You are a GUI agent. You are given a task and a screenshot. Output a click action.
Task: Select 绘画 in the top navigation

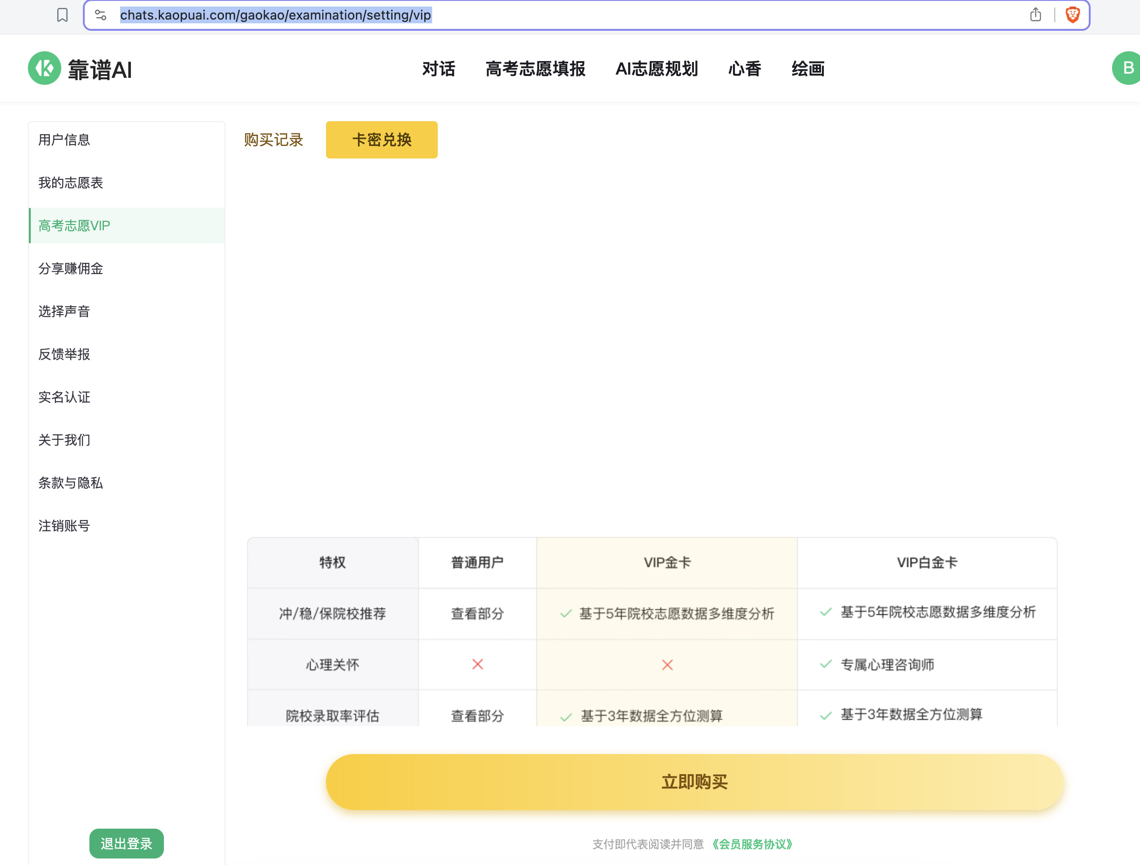pos(807,69)
